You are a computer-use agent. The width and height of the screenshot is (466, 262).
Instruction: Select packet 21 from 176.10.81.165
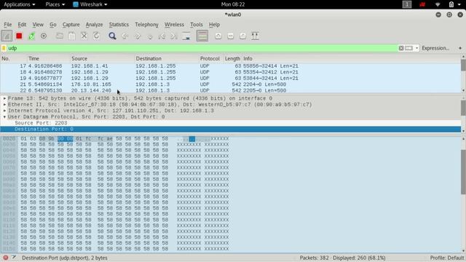pos(231,84)
